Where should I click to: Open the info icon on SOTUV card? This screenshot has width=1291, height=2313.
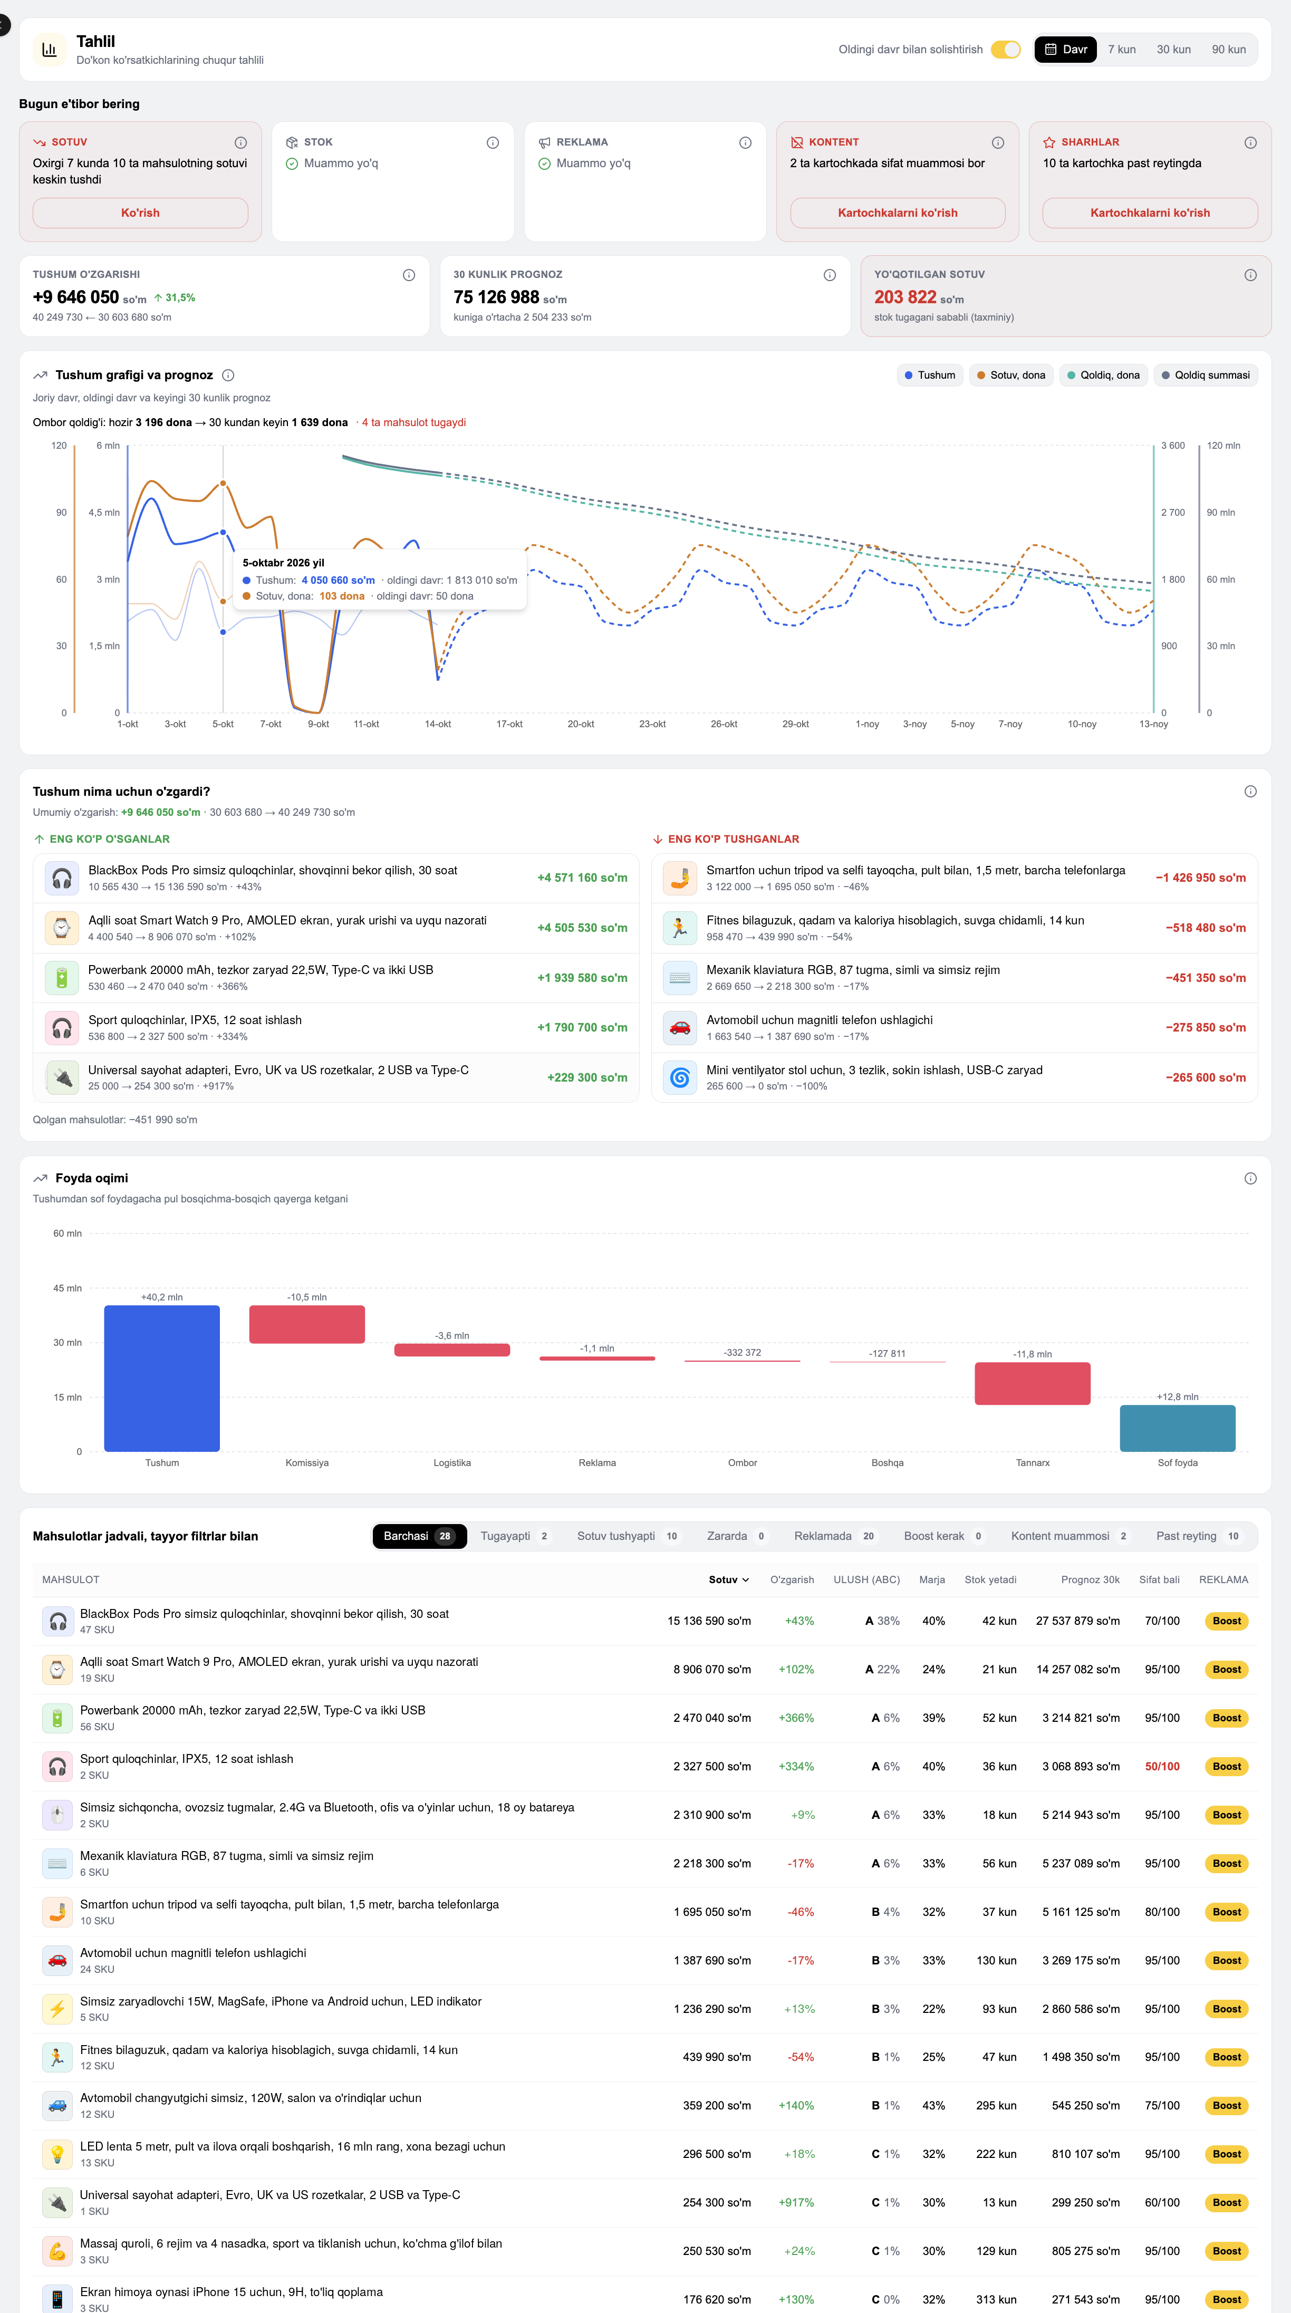pyautogui.click(x=240, y=143)
